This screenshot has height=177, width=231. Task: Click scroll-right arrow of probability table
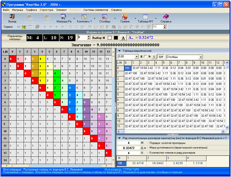[223, 132]
